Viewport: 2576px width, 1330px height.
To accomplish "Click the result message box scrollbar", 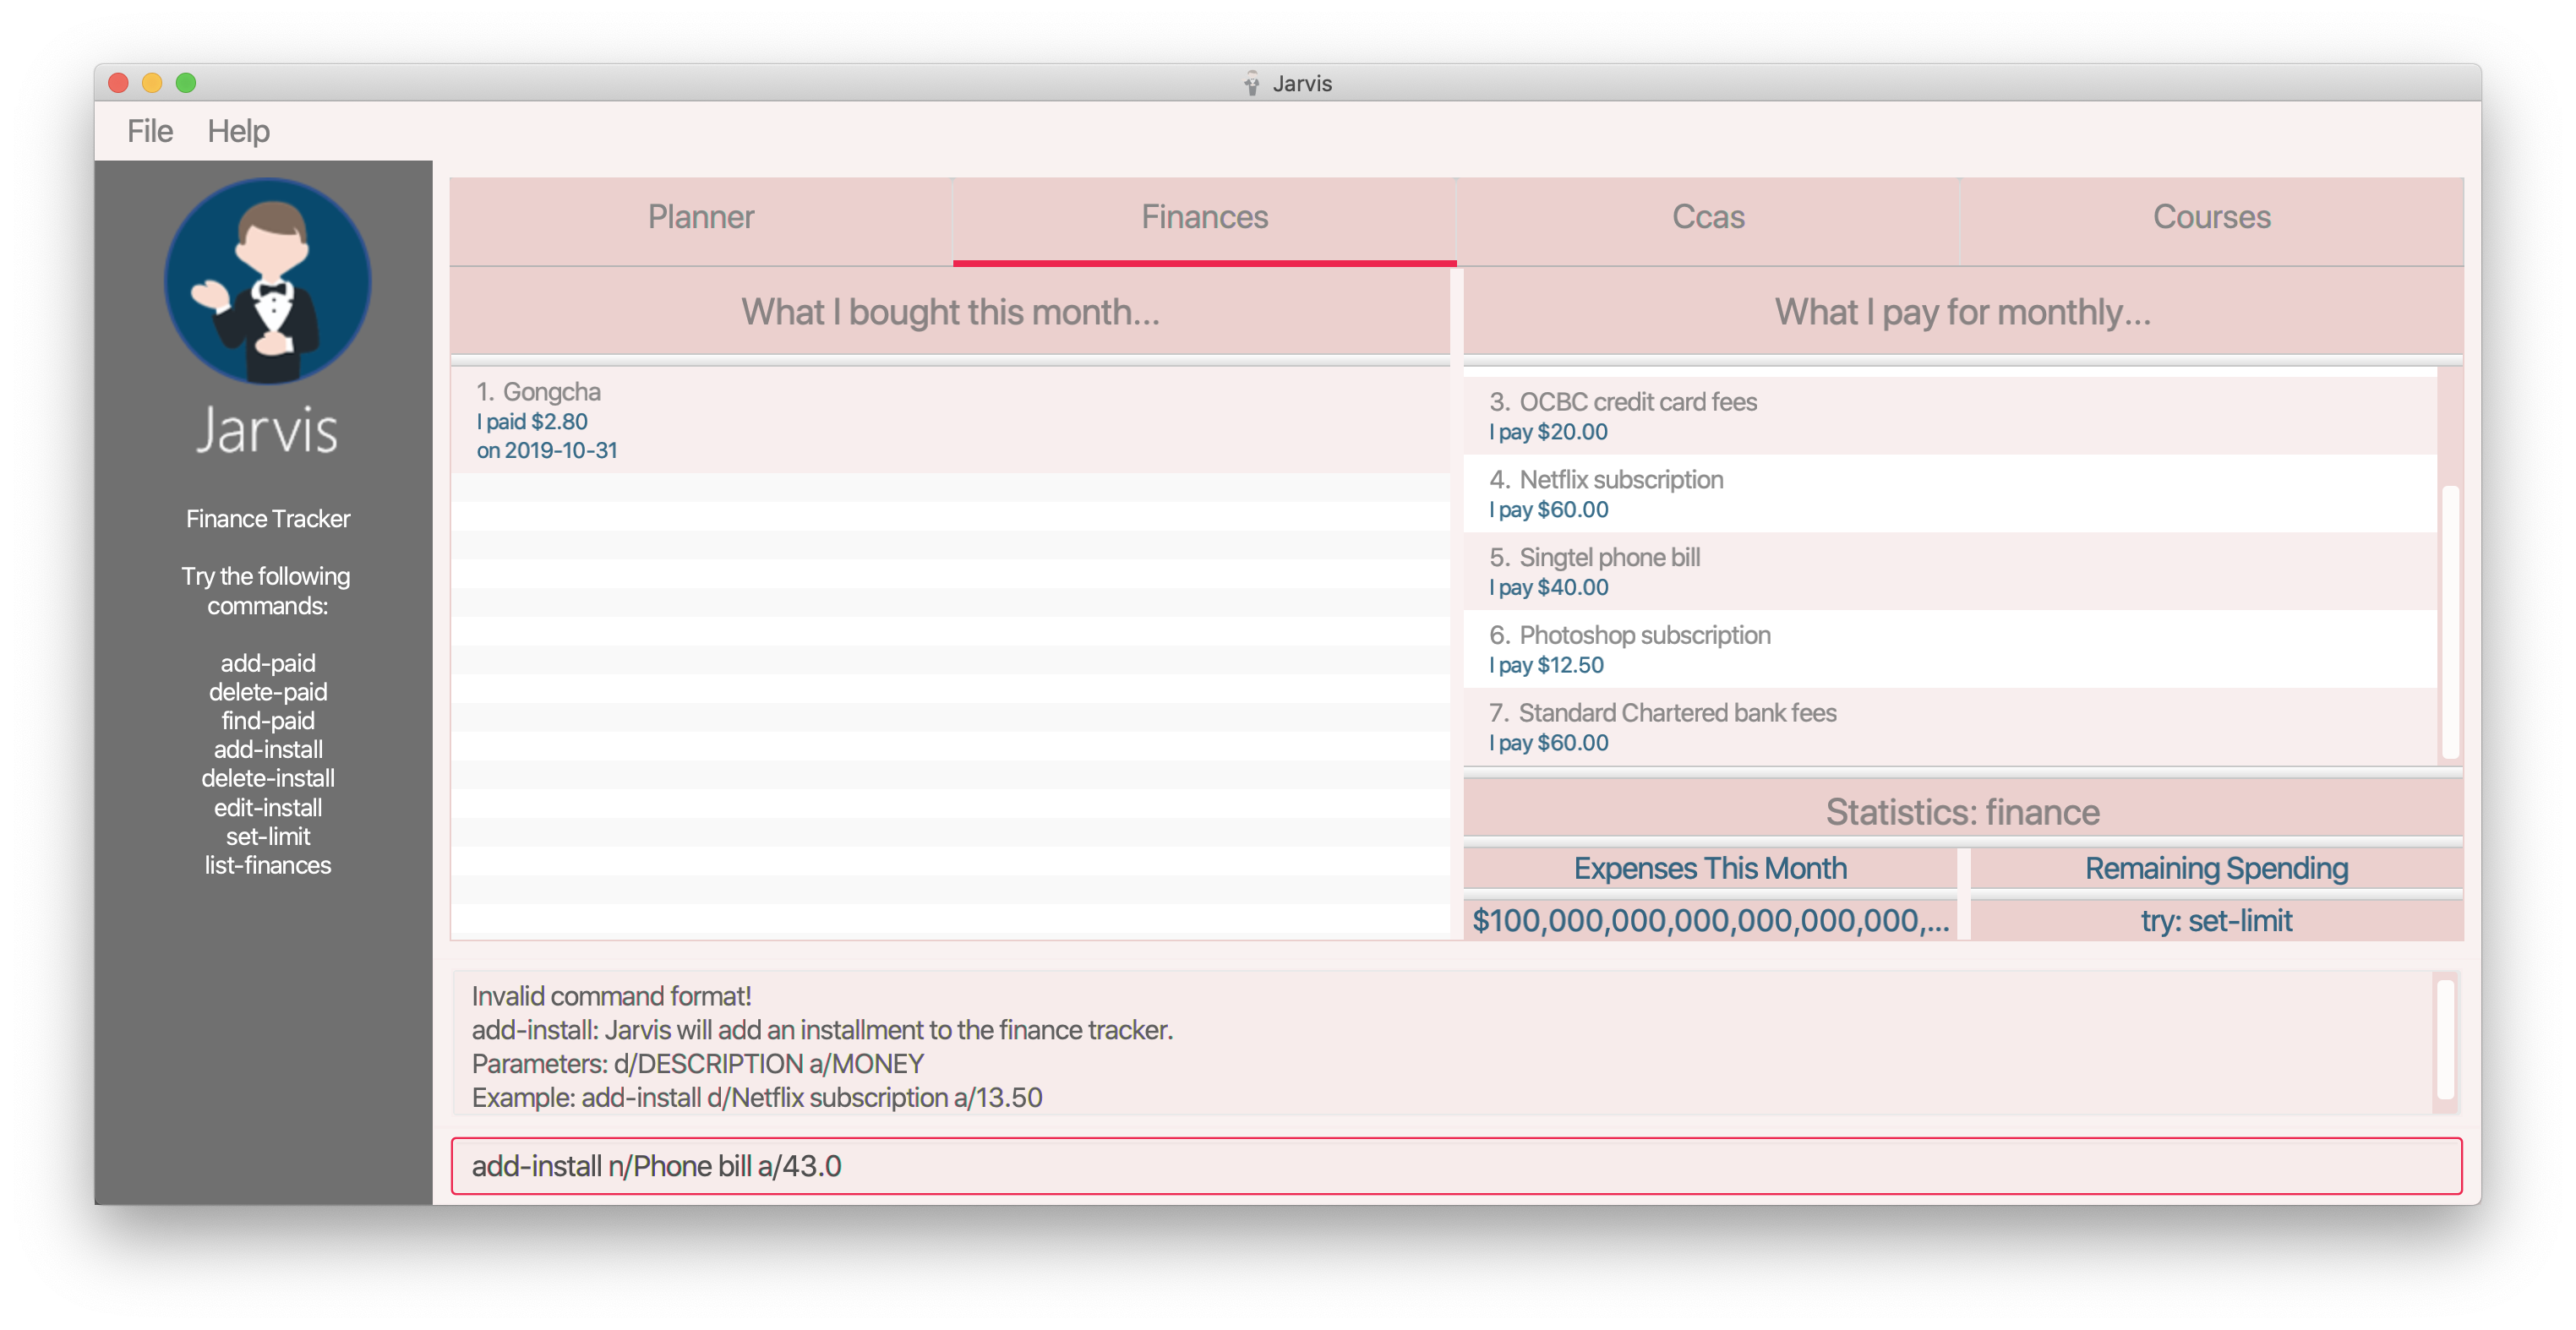I will 2445,1040.
